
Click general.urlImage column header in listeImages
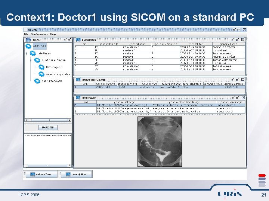point(124,102)
